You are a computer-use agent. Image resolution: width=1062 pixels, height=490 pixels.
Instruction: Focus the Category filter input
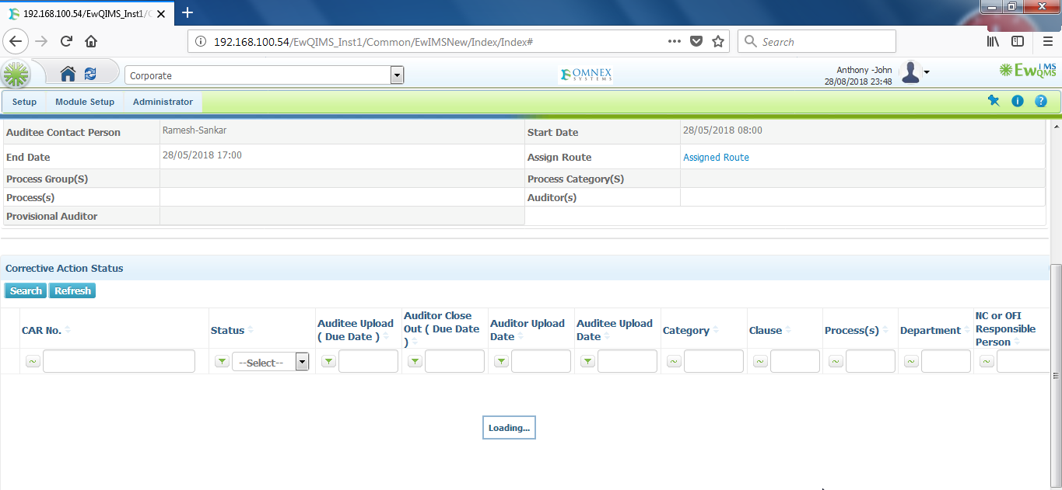click(714, 361)
